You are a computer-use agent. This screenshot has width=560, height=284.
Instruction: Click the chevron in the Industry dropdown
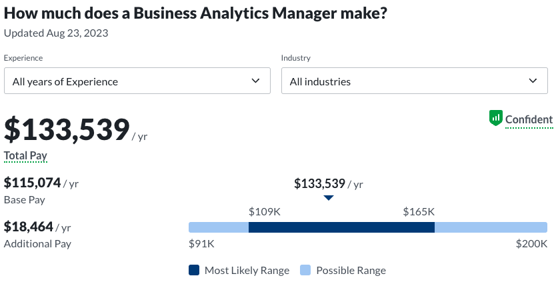pos(533,81)
